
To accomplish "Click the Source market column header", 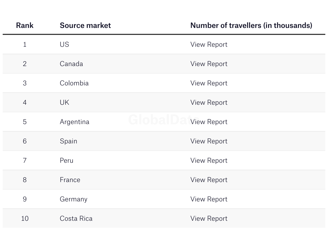I will click(85, 25).
